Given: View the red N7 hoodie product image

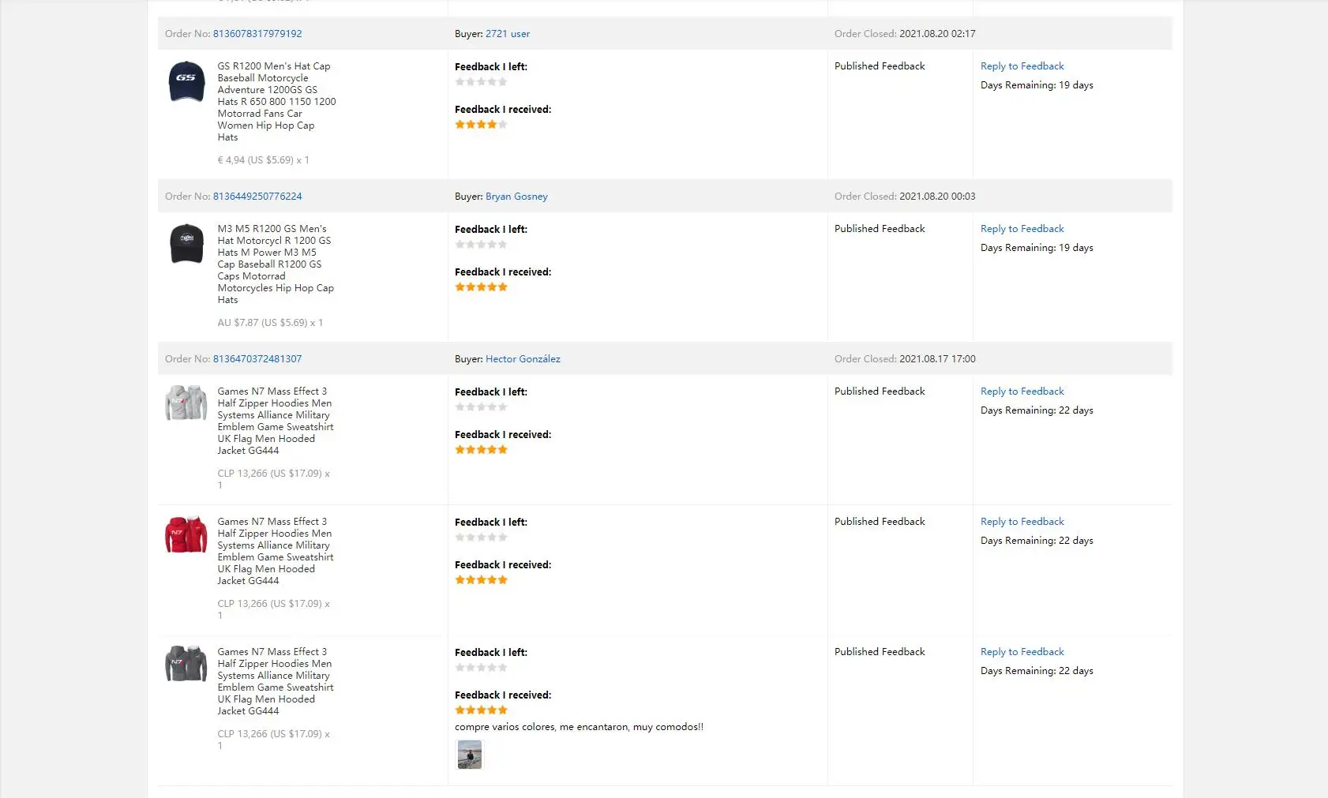Looking at the screenshot, I should 186,534.
